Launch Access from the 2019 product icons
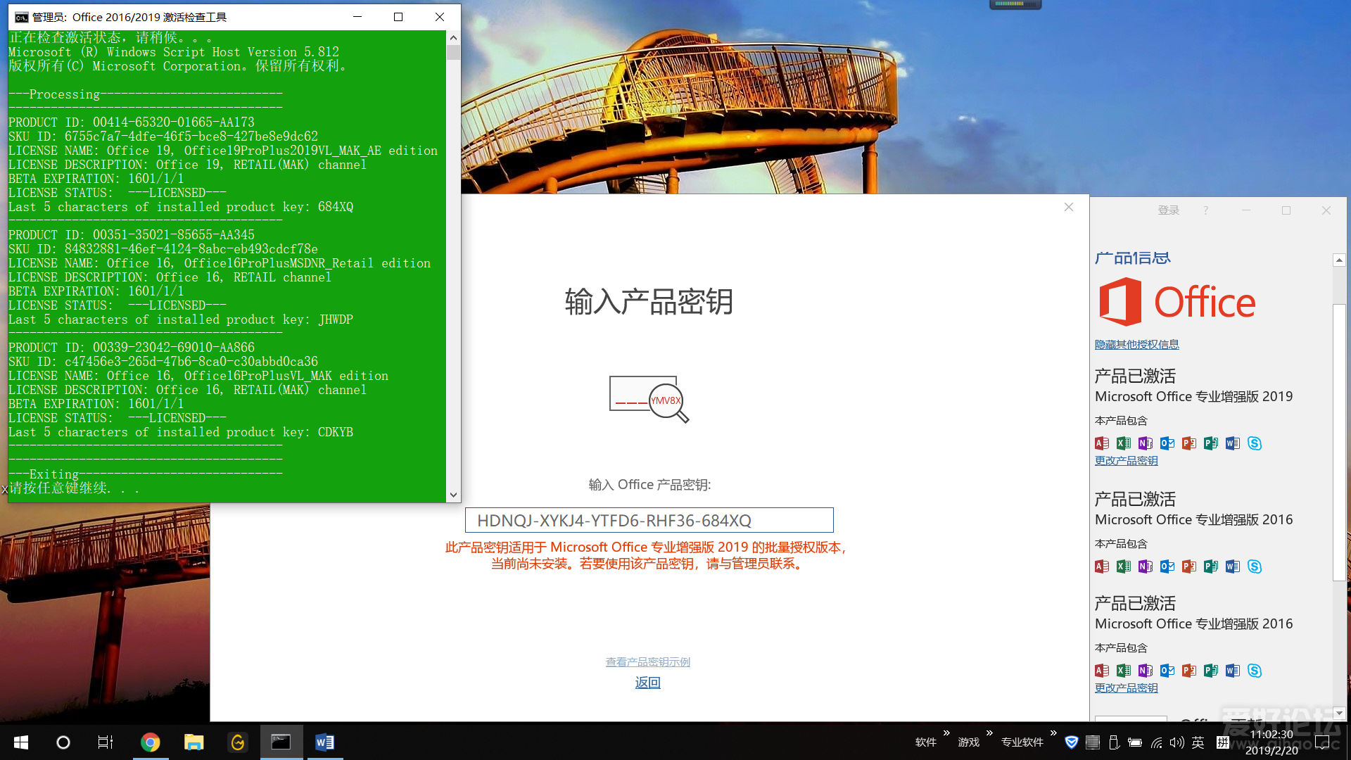The width and height of the screenshot is (1351, 760). pos(1102,443)
